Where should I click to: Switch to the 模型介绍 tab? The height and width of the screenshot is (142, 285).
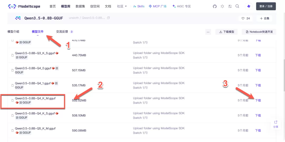[x=13, y=32]
